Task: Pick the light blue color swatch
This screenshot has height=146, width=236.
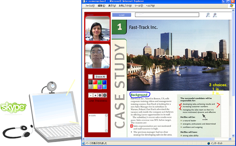Action: (x=104, y=87)
